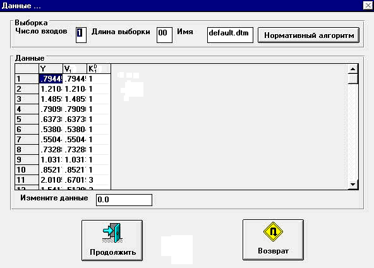Image resolution: width=374 pixels, height=268 pixels.
Task: Select row header 6
Action: point(27,129)
